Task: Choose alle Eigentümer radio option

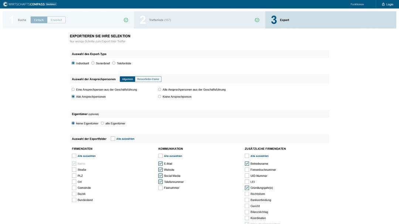Action: pos(102,123)
